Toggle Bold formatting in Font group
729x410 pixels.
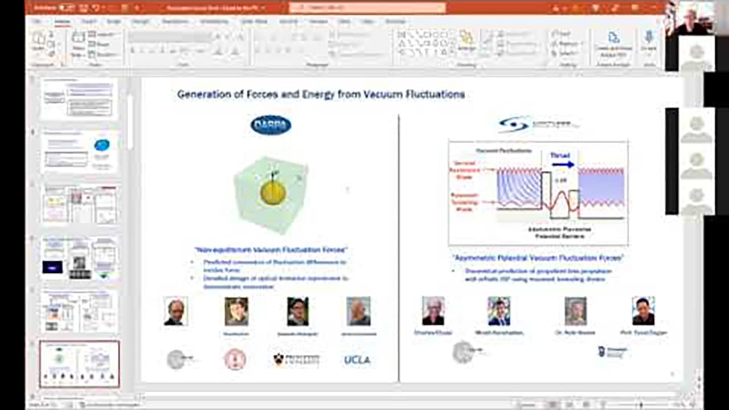(x=132, y=51)
